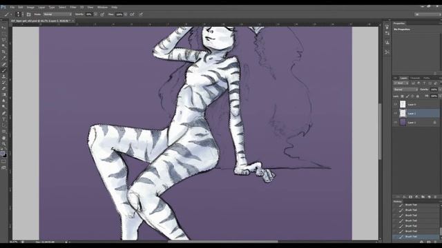Click the brush Opacity value field
Viewport: 442px width, 248px height.
pyautogui.click(x=89, y=14)
